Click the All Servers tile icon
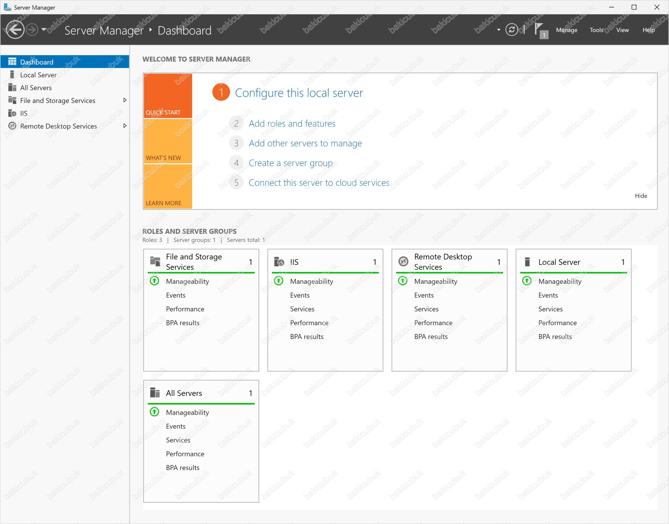Image resolution: width=669 pixels, height=524 pixels. tap(155, 393)
